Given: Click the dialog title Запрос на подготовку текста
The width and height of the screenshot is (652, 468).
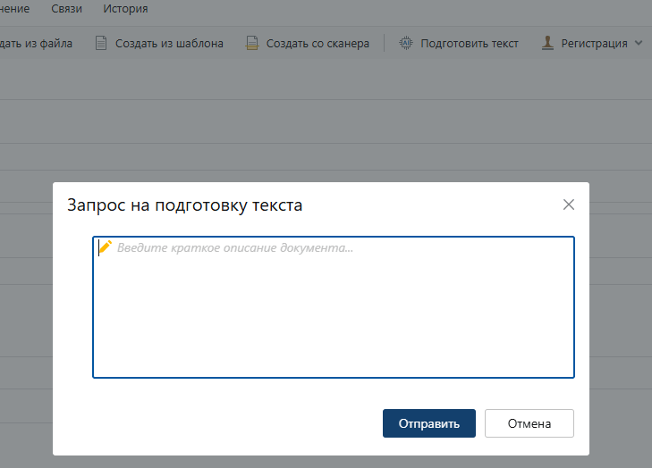Looking at the screenshot, I should pos(185,205).
